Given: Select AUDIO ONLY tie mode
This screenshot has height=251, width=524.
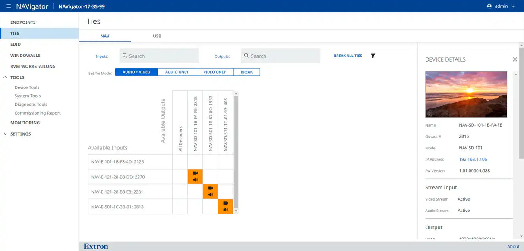Looking at the screenshot, I should [177, 71].
